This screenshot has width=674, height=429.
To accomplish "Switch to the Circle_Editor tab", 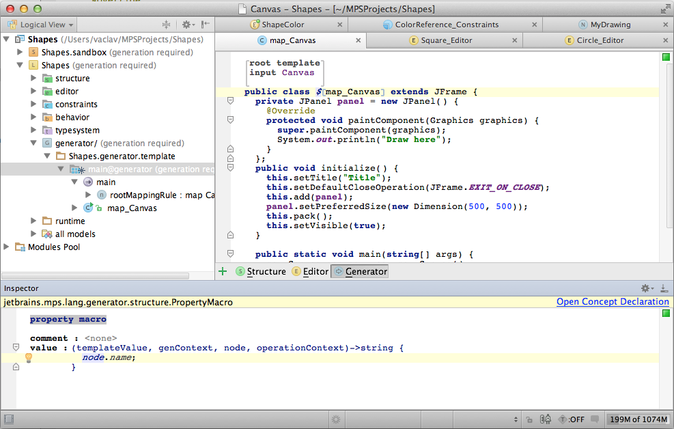I will pyautogui.click(x=600, y=40).
